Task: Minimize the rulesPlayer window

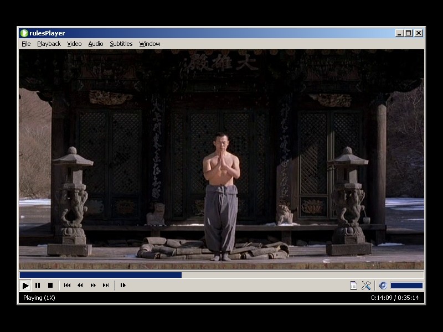Action: pyautogui.click(x=399, y=33)
